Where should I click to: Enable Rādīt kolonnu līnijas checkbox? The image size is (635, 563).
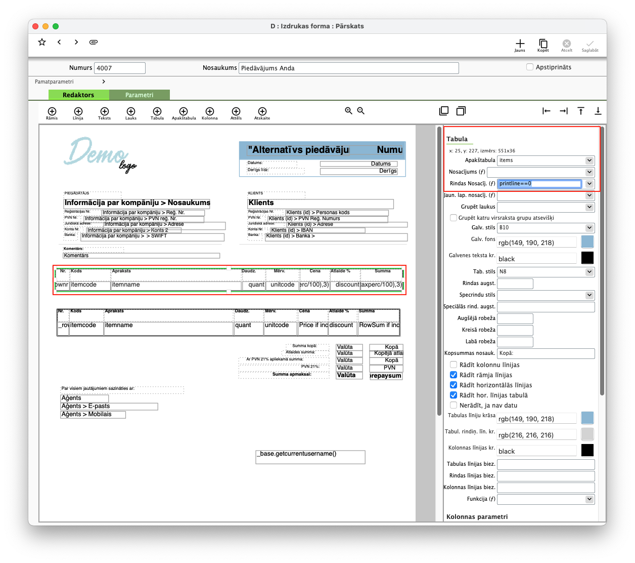[x=453, y=365]
